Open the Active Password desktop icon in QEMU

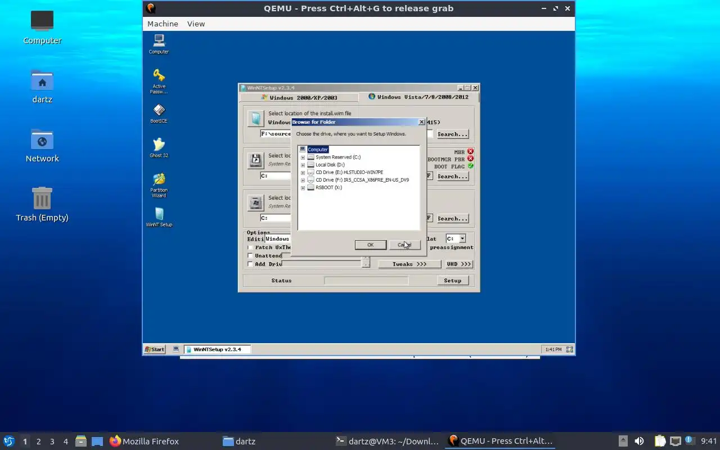[159, 80]
